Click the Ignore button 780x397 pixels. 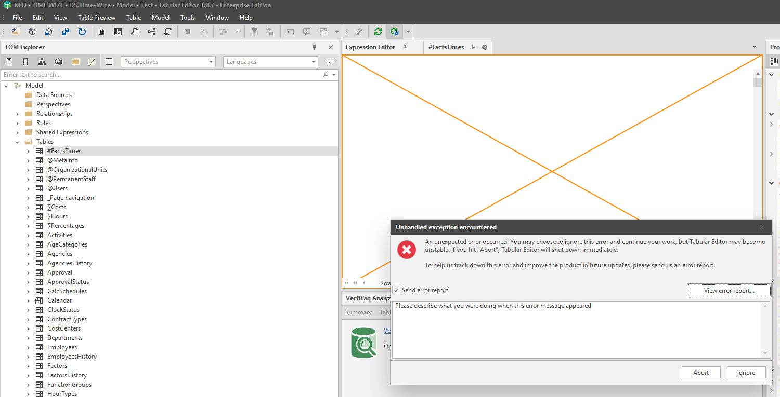pos(746,373)
